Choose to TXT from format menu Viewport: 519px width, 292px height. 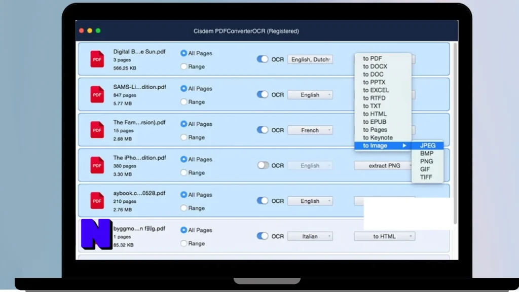pyautogui.click(x=383, y=106)
